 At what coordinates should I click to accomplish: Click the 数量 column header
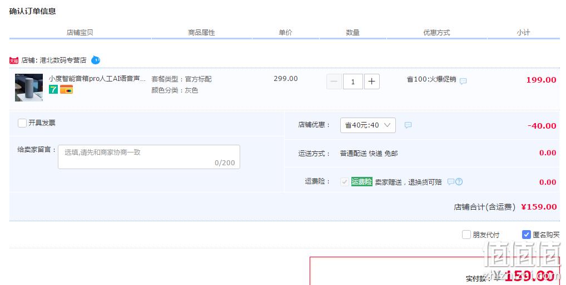pyautogui.click(x=352, y=32)
